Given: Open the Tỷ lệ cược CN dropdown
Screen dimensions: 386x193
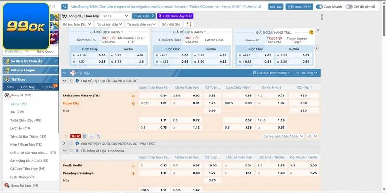Looking at the screenshot, I should pos(299,7).
